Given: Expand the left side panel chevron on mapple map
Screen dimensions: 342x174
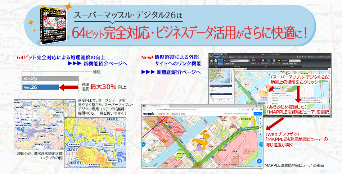Looking at the screenshot, I should [143, 144].
